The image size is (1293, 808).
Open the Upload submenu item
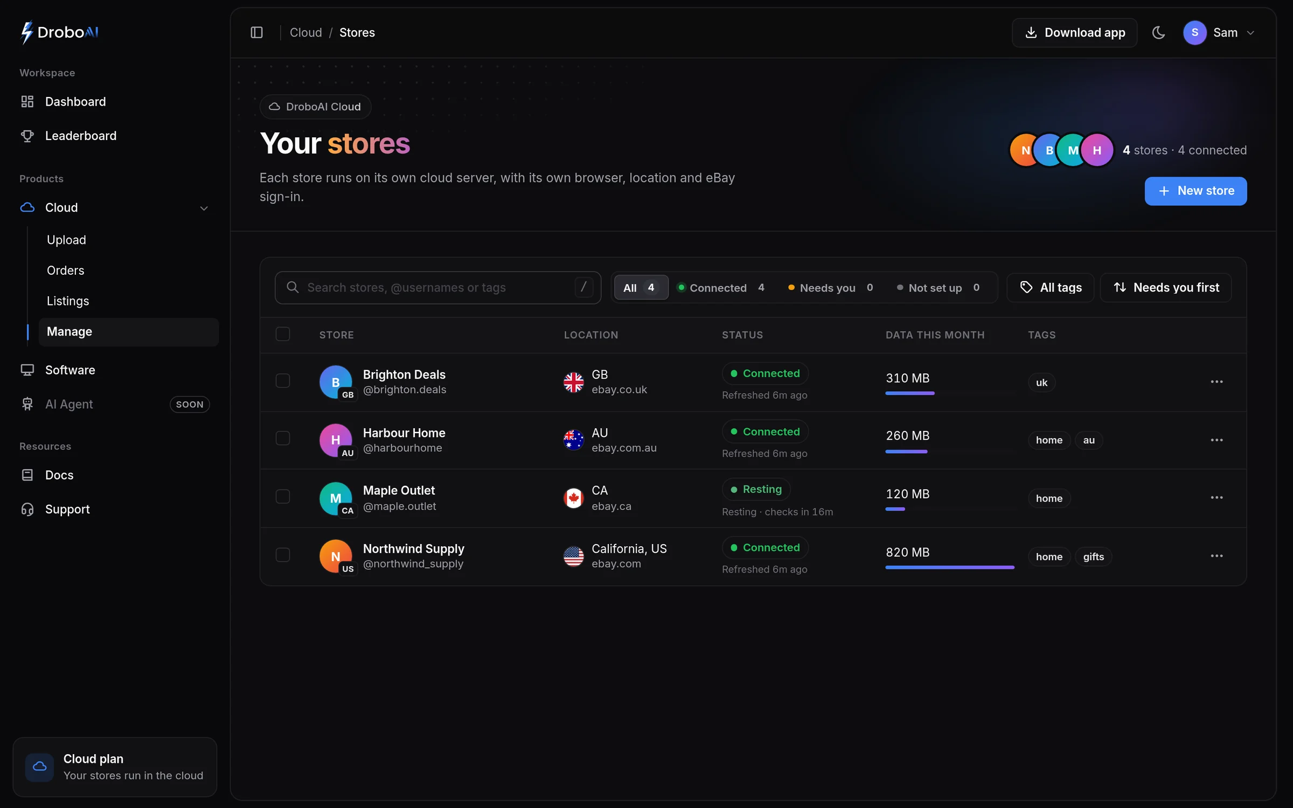pos(66,240)
